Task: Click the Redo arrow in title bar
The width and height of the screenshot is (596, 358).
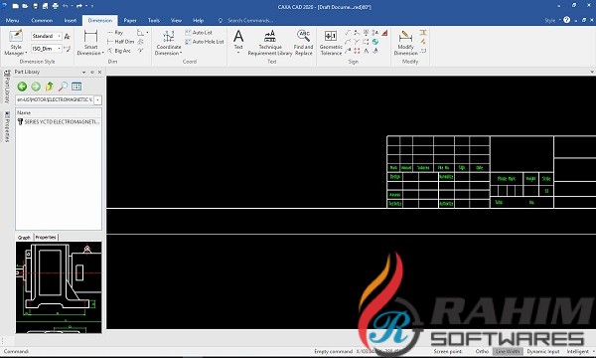Action: pos(79,6)
